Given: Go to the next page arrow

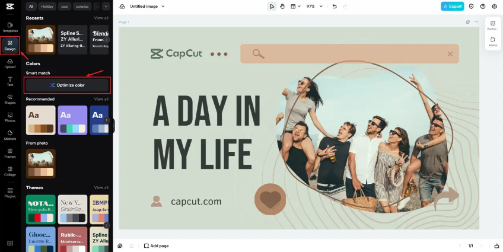Looking at the screenshot, I should (481, 245).
